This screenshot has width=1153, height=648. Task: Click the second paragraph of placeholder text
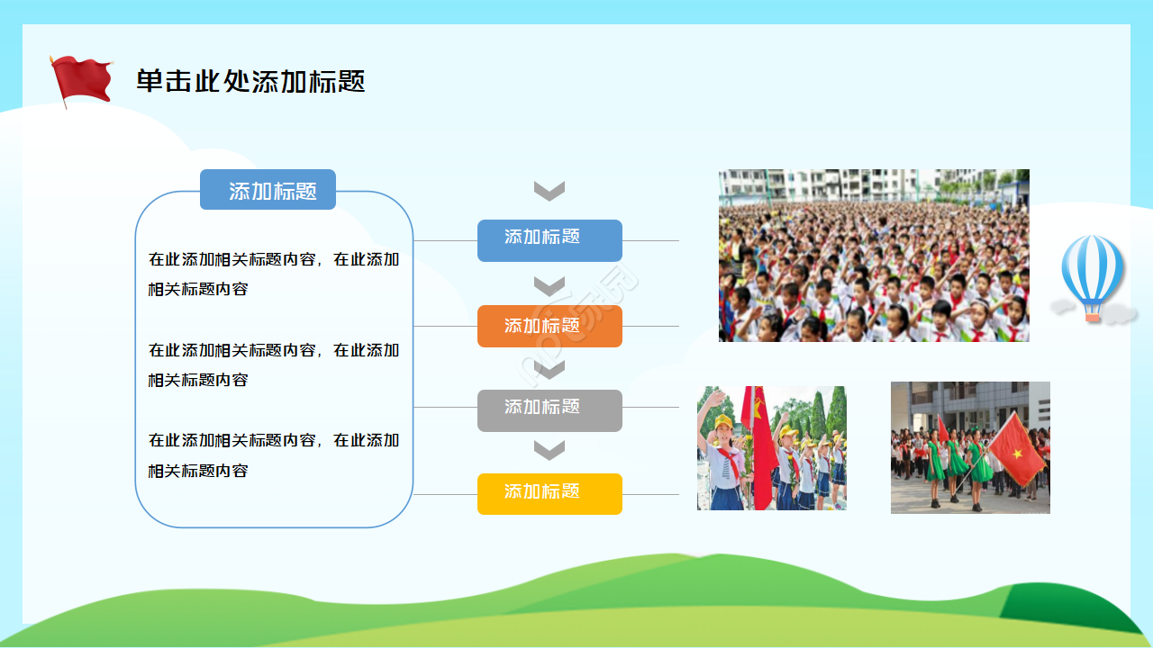click(274, 364)
